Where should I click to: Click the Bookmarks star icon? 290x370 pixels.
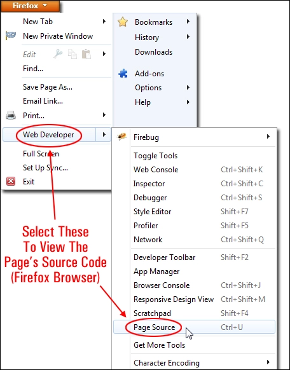click(x=123, y=22)
